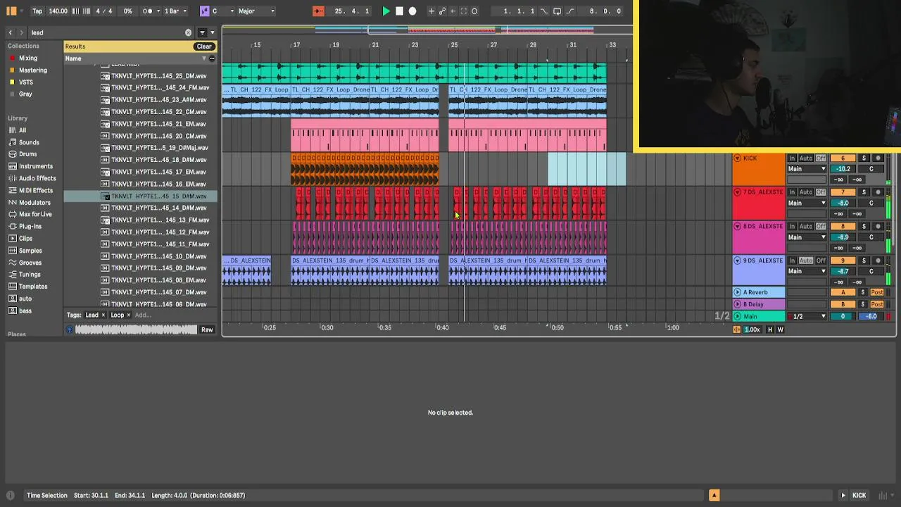
Task: Open the KICK track output Main dropdown
Action: (807, 169)
